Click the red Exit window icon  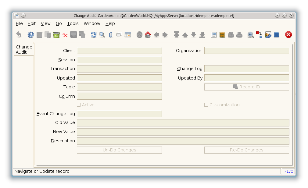[288, 35]
